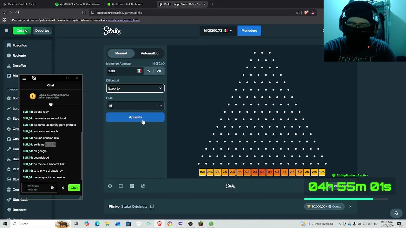Open the chat window hamburger menu
This screenshot has width=406, height=228.
pos(24,78)
